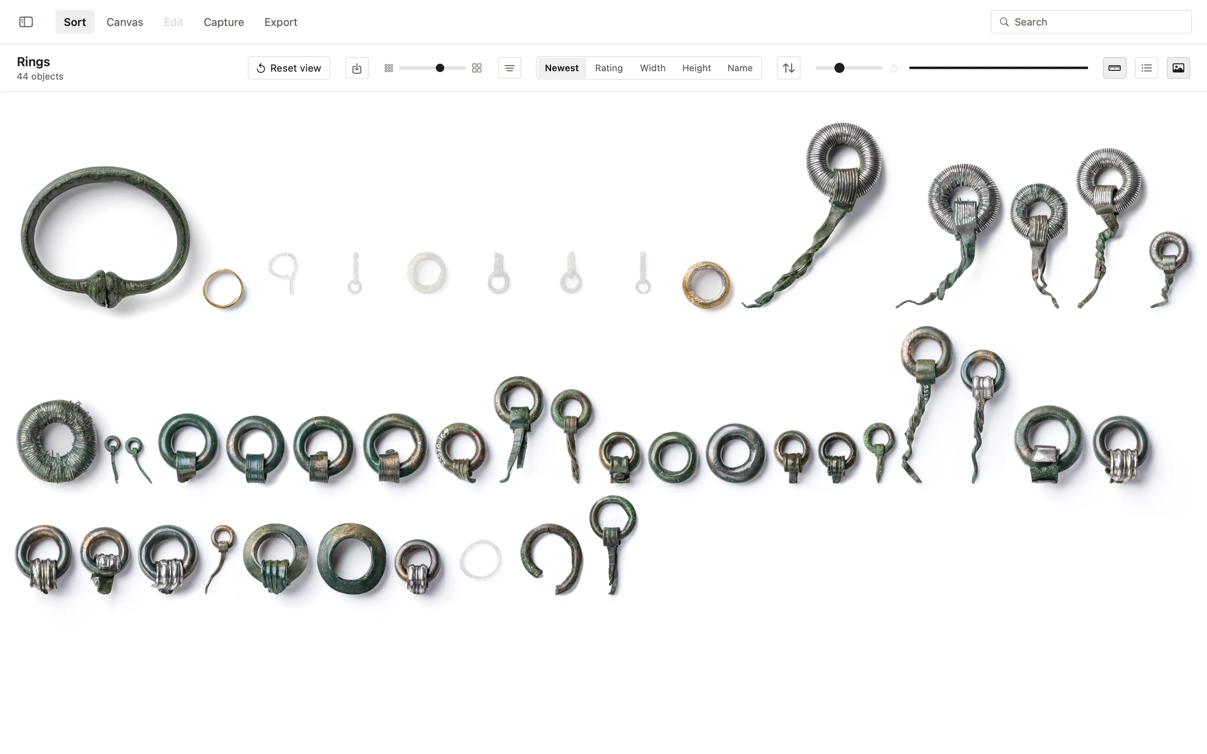Click the small reset rotation icon

point(893,68)
